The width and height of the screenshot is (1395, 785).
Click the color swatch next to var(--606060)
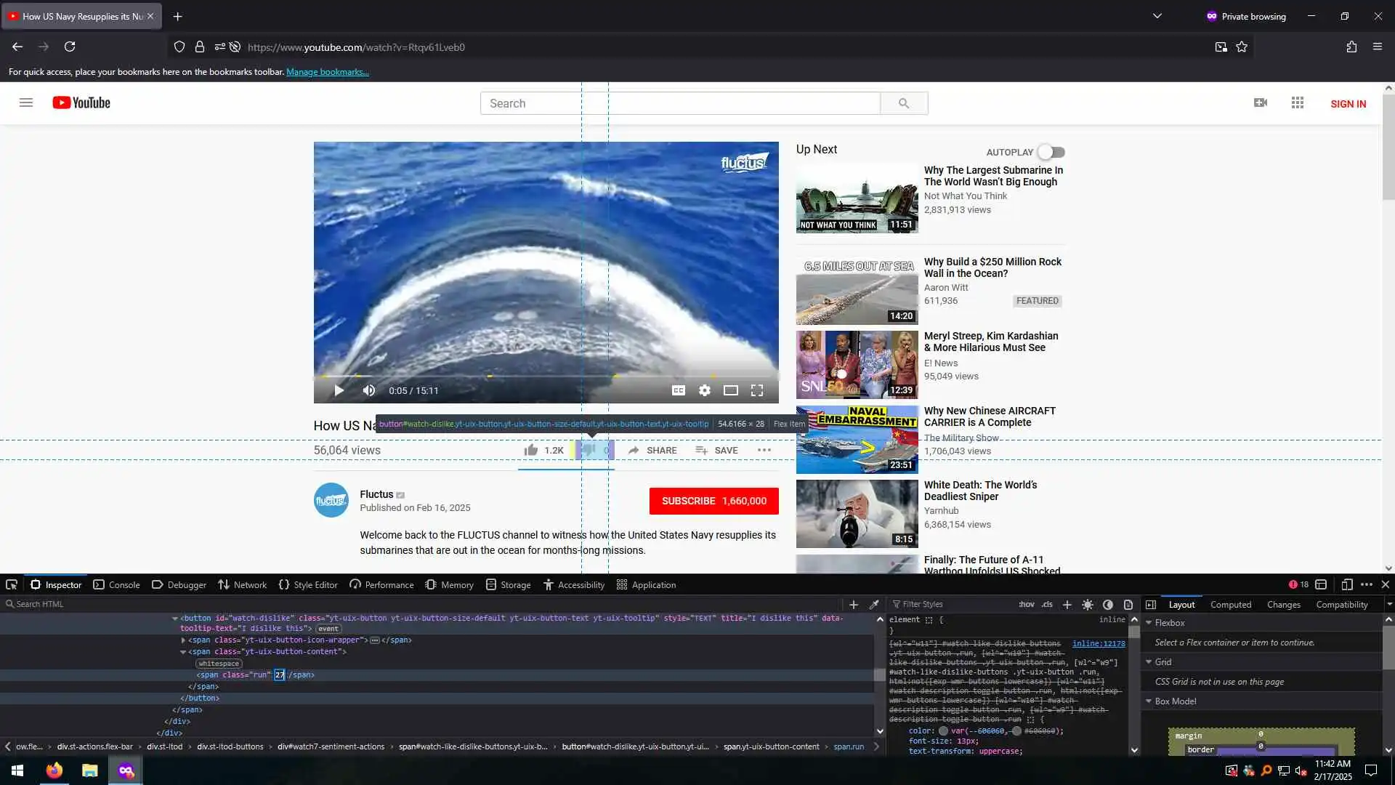(x=943, y=731)
